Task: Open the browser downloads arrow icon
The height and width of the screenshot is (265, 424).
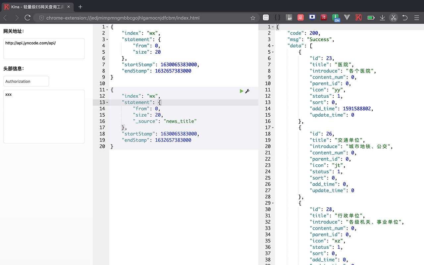Action: (x=382, y=18)
